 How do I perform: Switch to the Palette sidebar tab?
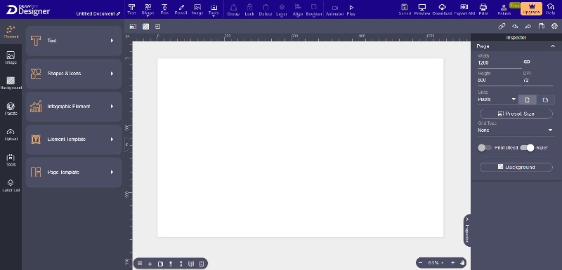tap(11, 109)
